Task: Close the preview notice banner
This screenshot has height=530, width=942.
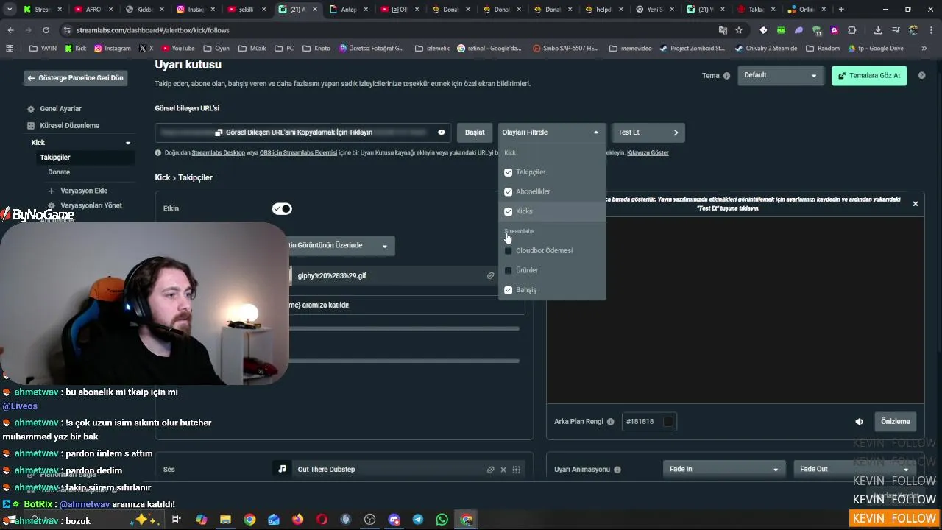Action: (x=916, y=204)
